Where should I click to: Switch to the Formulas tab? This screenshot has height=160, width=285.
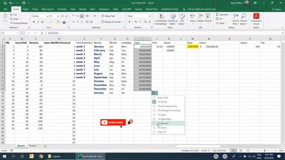point(62,9)
